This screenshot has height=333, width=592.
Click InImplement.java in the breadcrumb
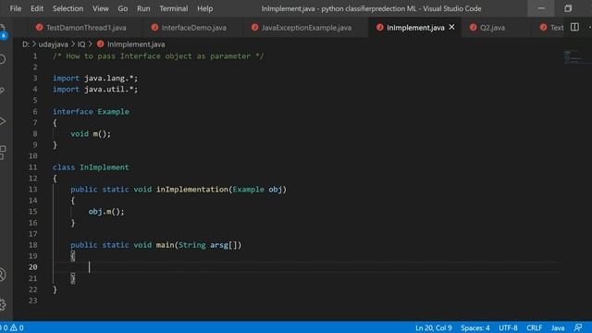136,44
